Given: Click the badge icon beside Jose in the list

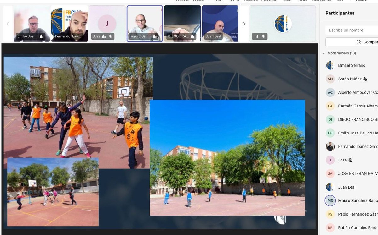Looking at the screenshot, I should click(350, 160).
